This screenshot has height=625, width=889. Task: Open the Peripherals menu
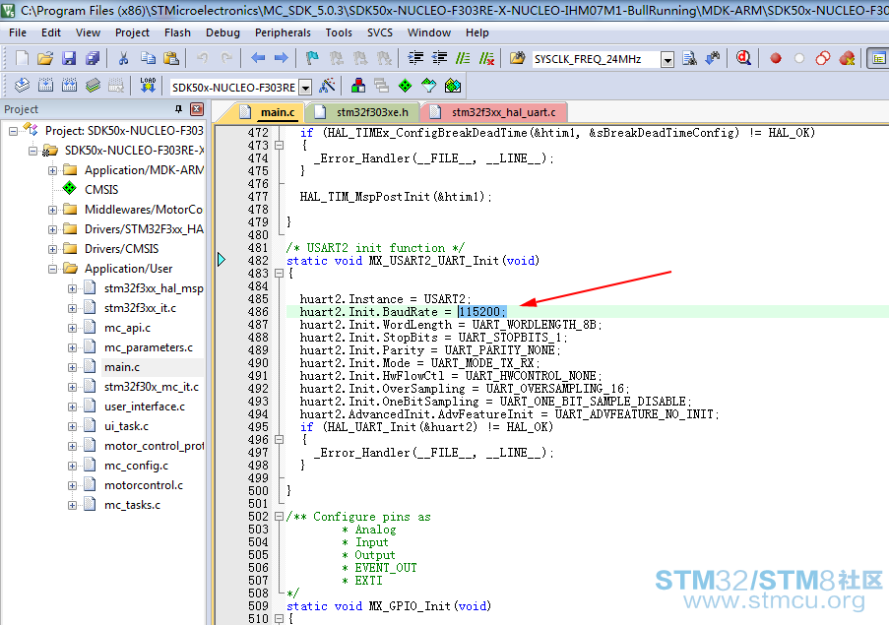pos(283,32)
